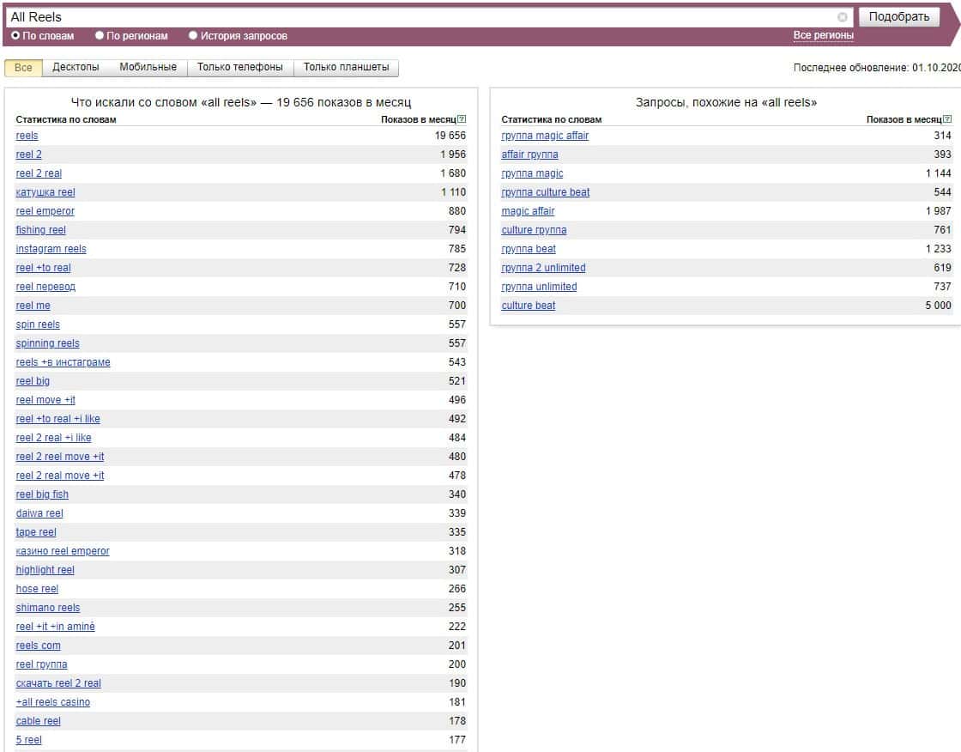
Task: Follow the 'fishing reel' query link
Action: pyautogui.click(x=40, y=230)
